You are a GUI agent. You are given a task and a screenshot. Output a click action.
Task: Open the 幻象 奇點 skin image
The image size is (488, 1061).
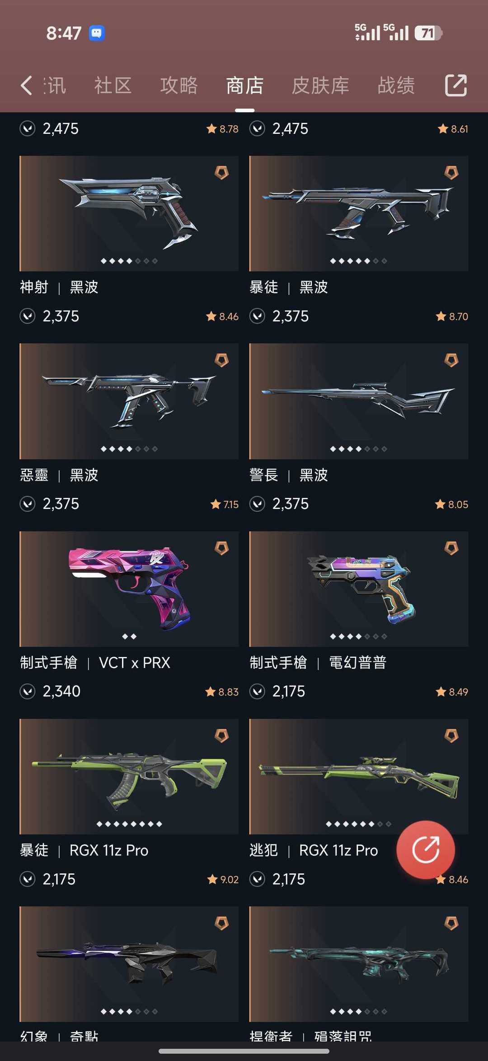[129, 964]
